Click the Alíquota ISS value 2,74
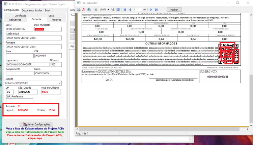 click(161, 39)
